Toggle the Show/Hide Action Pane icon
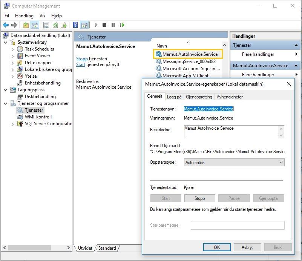The image size is (302, 261). point(84,25)
